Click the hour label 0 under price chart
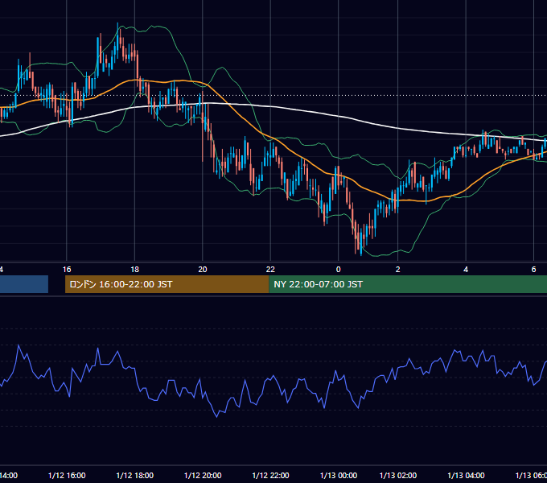Screen dimensions: 547x483 click(338, 270)
